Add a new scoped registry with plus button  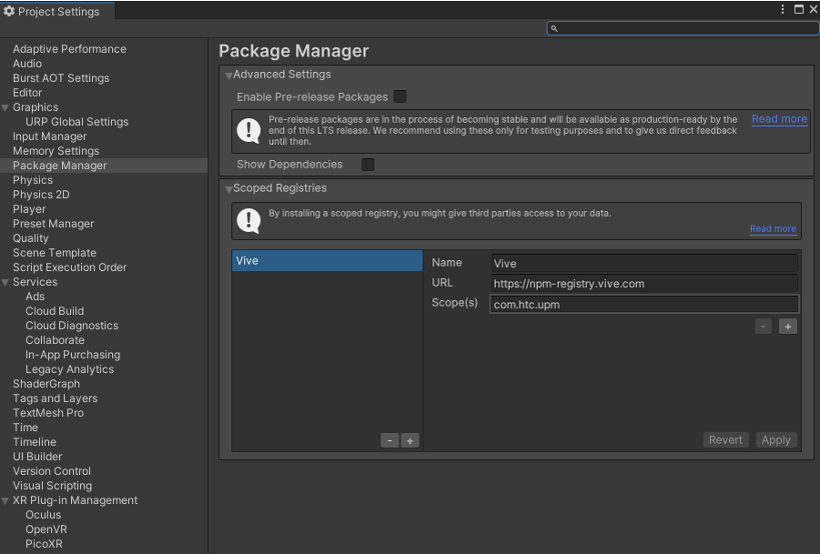410,440
